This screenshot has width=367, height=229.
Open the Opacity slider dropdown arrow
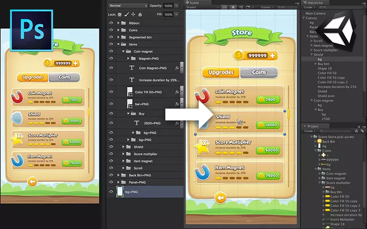pos(176,5)
